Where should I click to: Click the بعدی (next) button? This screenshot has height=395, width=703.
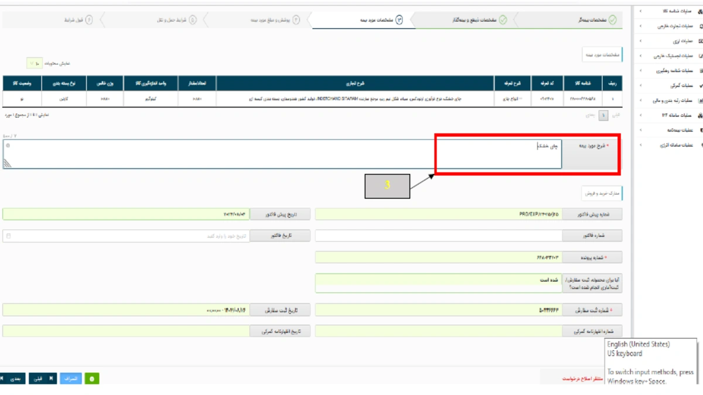[14, 379]
